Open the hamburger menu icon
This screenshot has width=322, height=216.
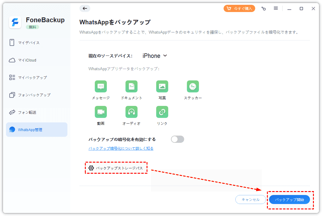coord(276,8)
